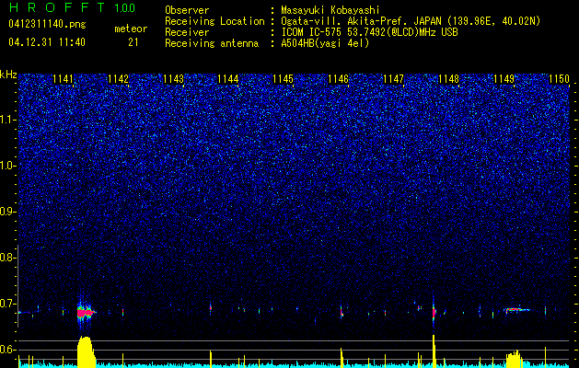Click the 0.6 frequency axis label
This screenshot has width=579, height=368.
[8, 350]
